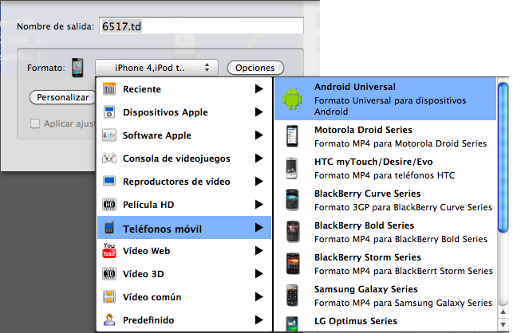Click the Motorola Droid phone icon

(293, 137)
